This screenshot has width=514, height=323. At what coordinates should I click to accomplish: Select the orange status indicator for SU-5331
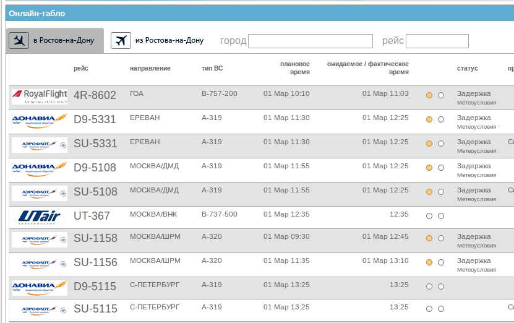[429, 144]
